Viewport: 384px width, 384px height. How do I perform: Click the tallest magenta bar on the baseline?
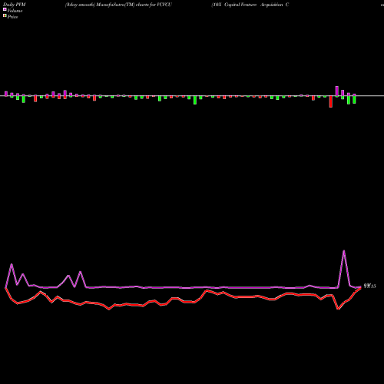point(337,91)
